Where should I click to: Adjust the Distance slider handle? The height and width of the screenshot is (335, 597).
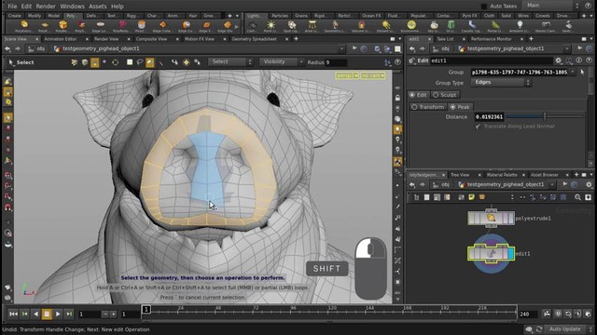tap(545, 116)
